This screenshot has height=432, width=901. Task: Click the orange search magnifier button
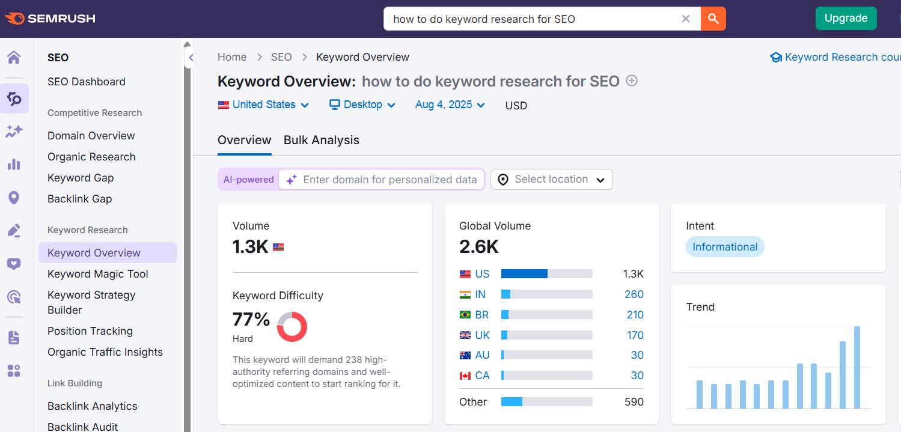pos(713,19)
